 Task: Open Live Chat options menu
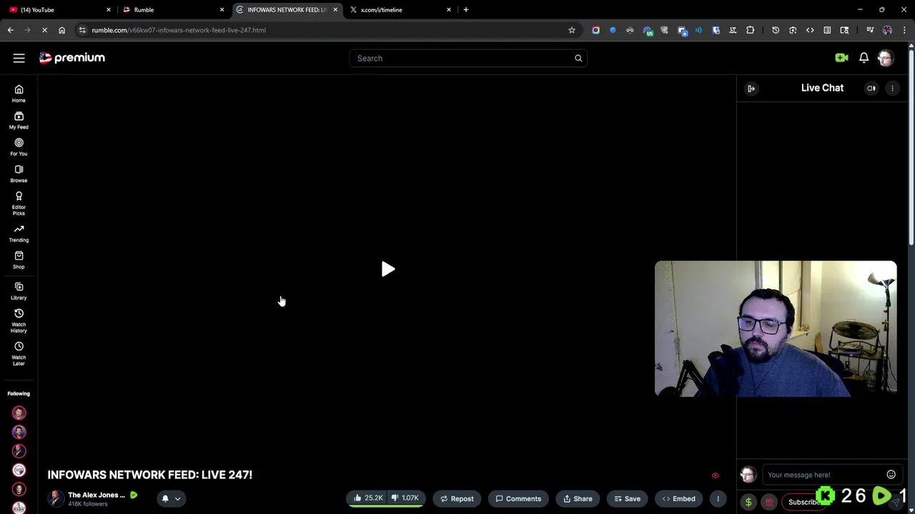pos(892,88)
